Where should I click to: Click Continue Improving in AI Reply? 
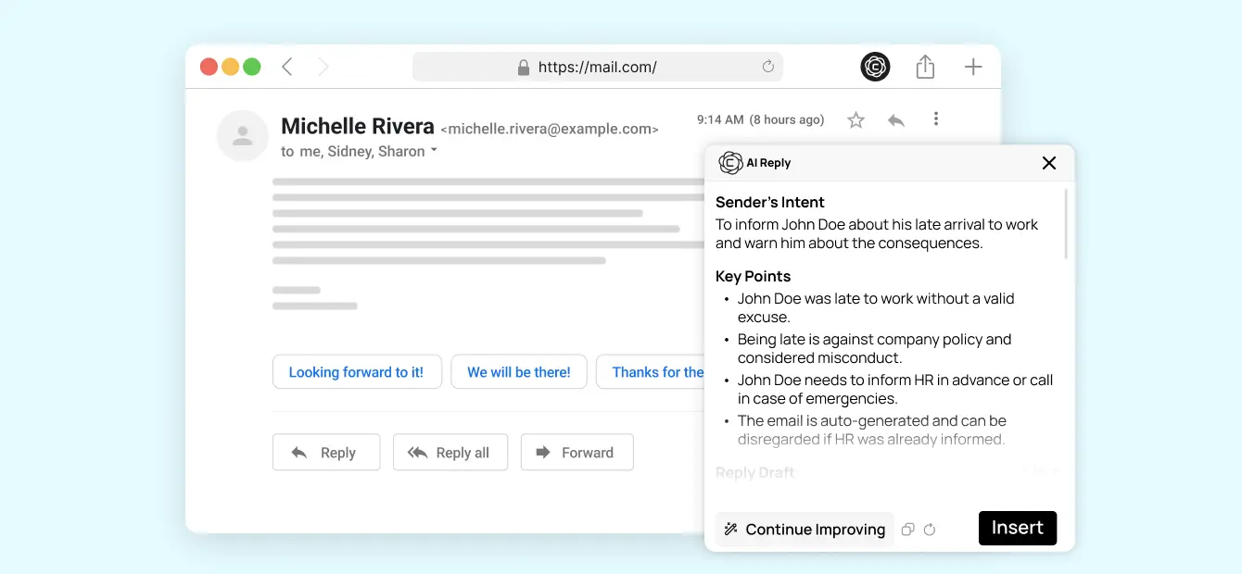point(805,530)
